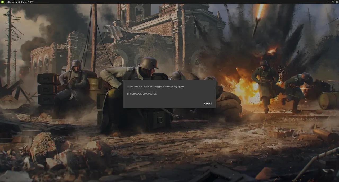Image resolution: width=339 pixels, height=182 pixels.
Task: Restore down the GeForce NOW window
Action: [x=333, y=2]
